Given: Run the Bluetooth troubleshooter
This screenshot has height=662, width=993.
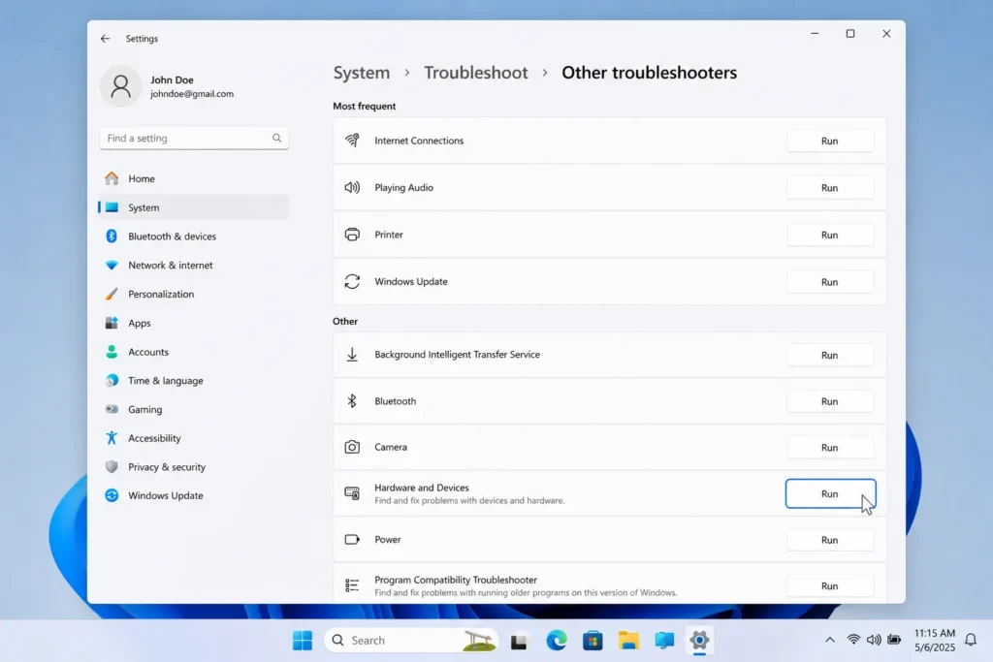Looking at the screenshot, I should (830, 401).
